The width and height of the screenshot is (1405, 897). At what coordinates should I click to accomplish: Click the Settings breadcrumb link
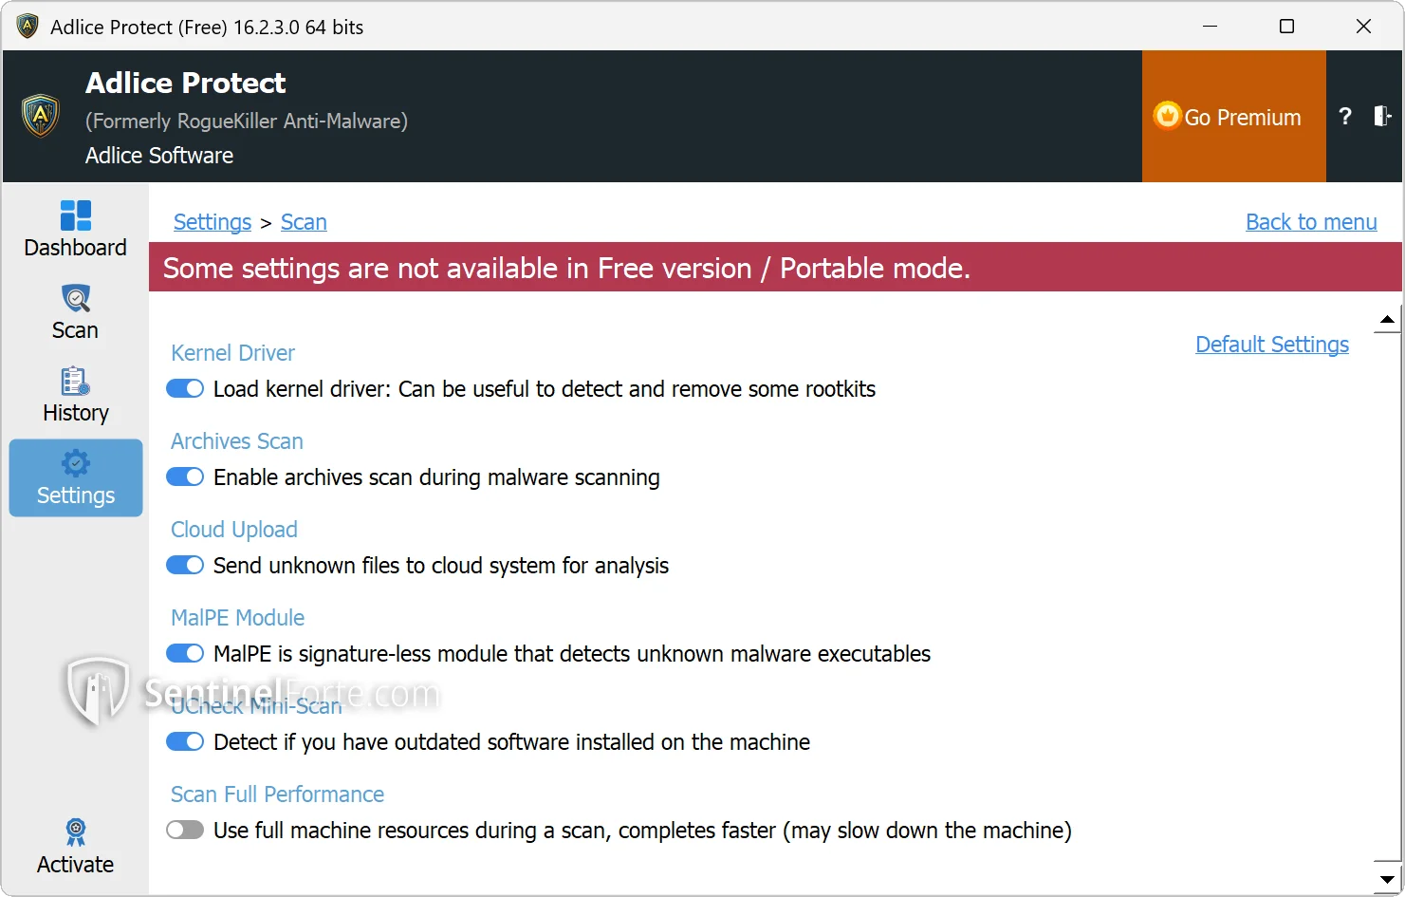point(213,222)
